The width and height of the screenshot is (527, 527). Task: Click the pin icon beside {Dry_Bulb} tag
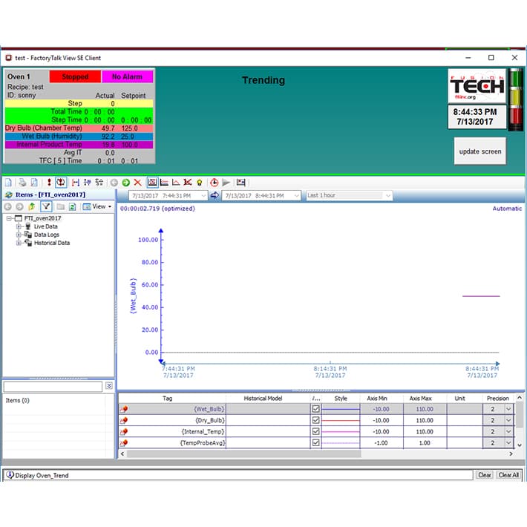124,420
